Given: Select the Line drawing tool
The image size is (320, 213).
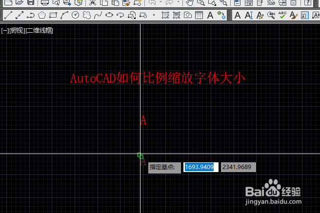Looking at the screenshot, I should (8, 15).
